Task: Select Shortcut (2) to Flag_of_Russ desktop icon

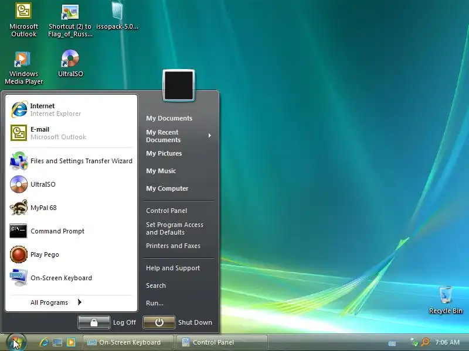Action: pos(70,20)
